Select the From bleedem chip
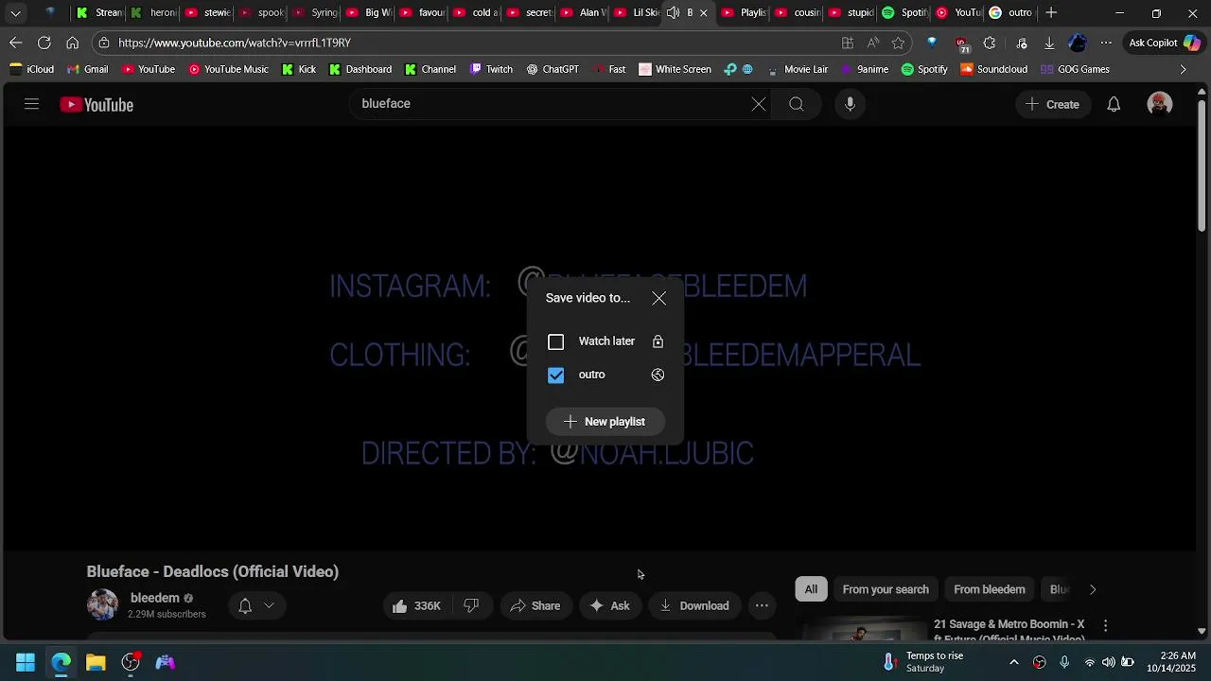1211x681 pixels. click(990, 589)
